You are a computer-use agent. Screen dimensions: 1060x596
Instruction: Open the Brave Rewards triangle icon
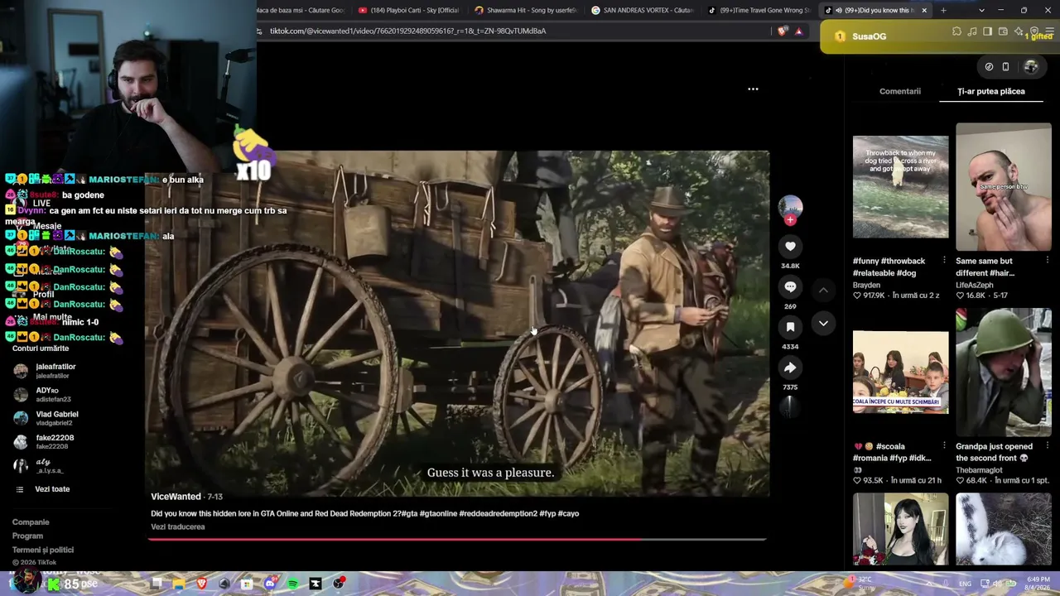point(798,31)
